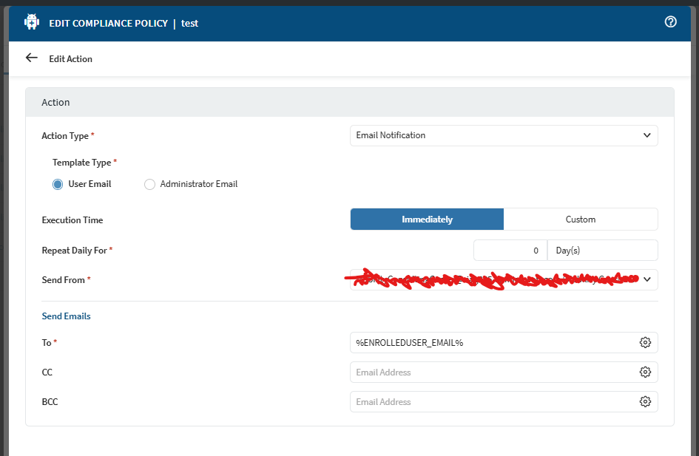Click the Action section header bar
This screenshot has height=456, width=699.
point(349,102)
